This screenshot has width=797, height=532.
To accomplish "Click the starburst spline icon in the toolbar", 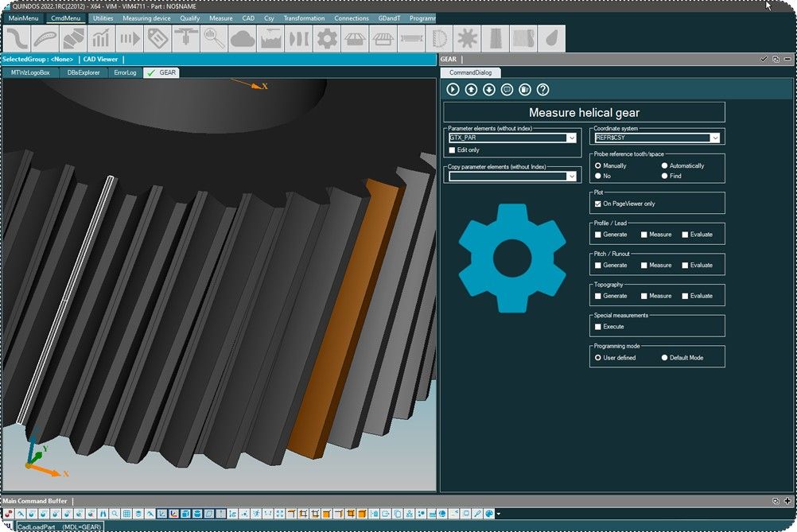I will (x=467, y=39).
